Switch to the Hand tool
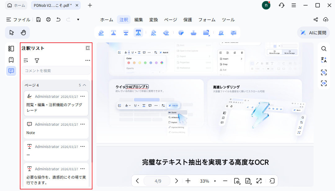The height and width of the screenshot is (191, 335). coord(24,32)
